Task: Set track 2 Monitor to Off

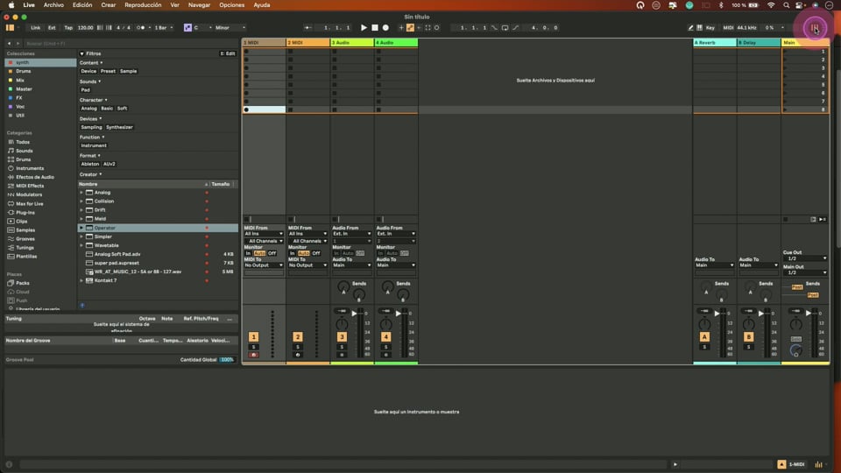Action: 316,253
